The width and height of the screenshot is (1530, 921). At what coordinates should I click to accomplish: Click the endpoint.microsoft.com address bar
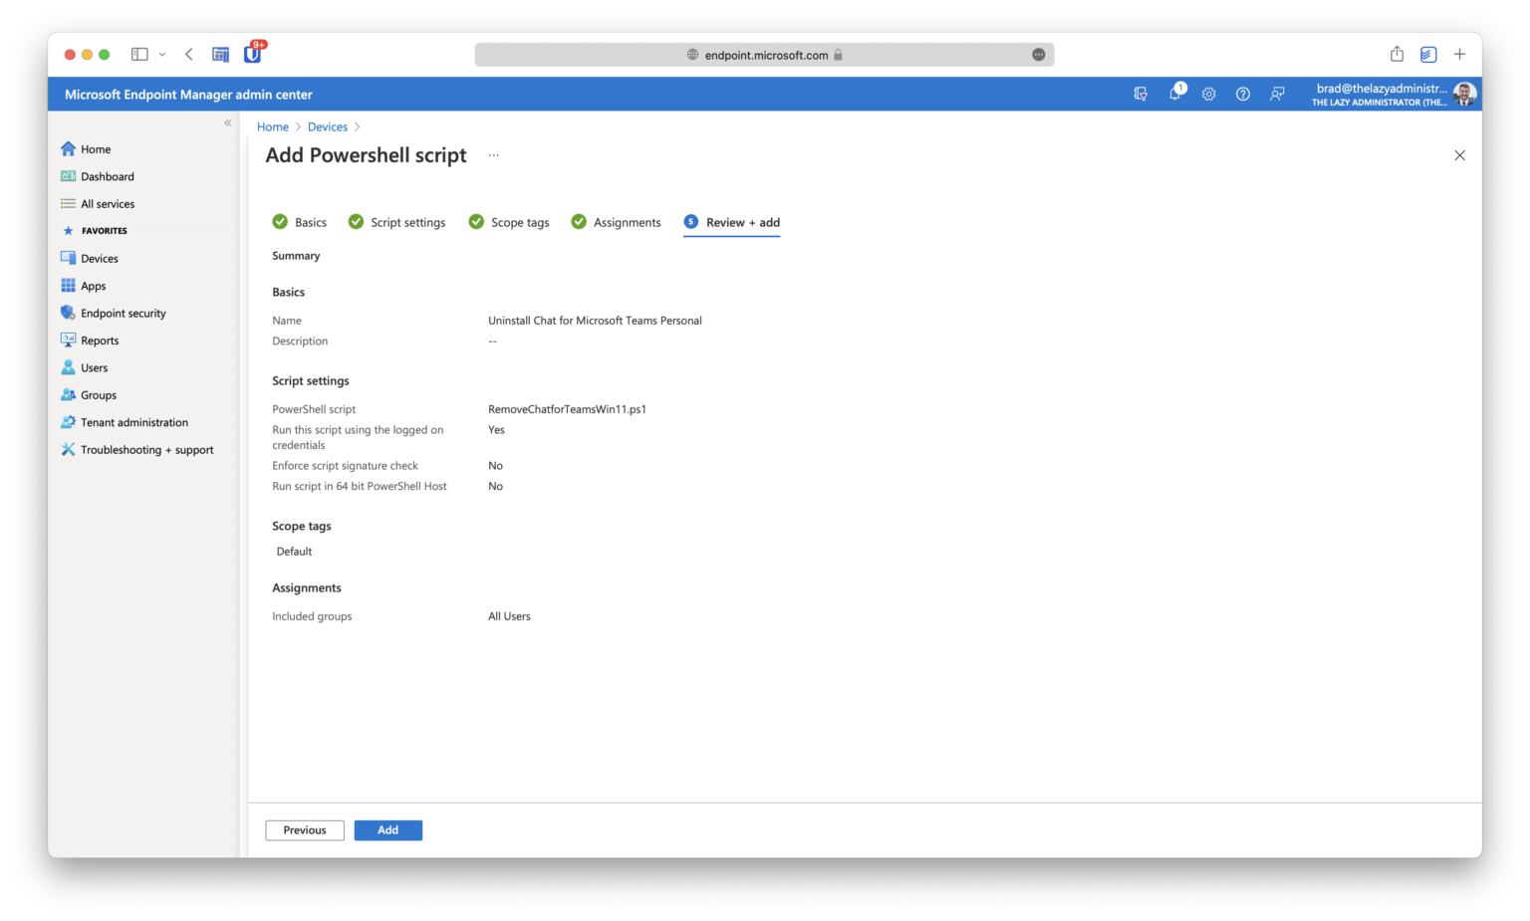[x=764, y=55]
